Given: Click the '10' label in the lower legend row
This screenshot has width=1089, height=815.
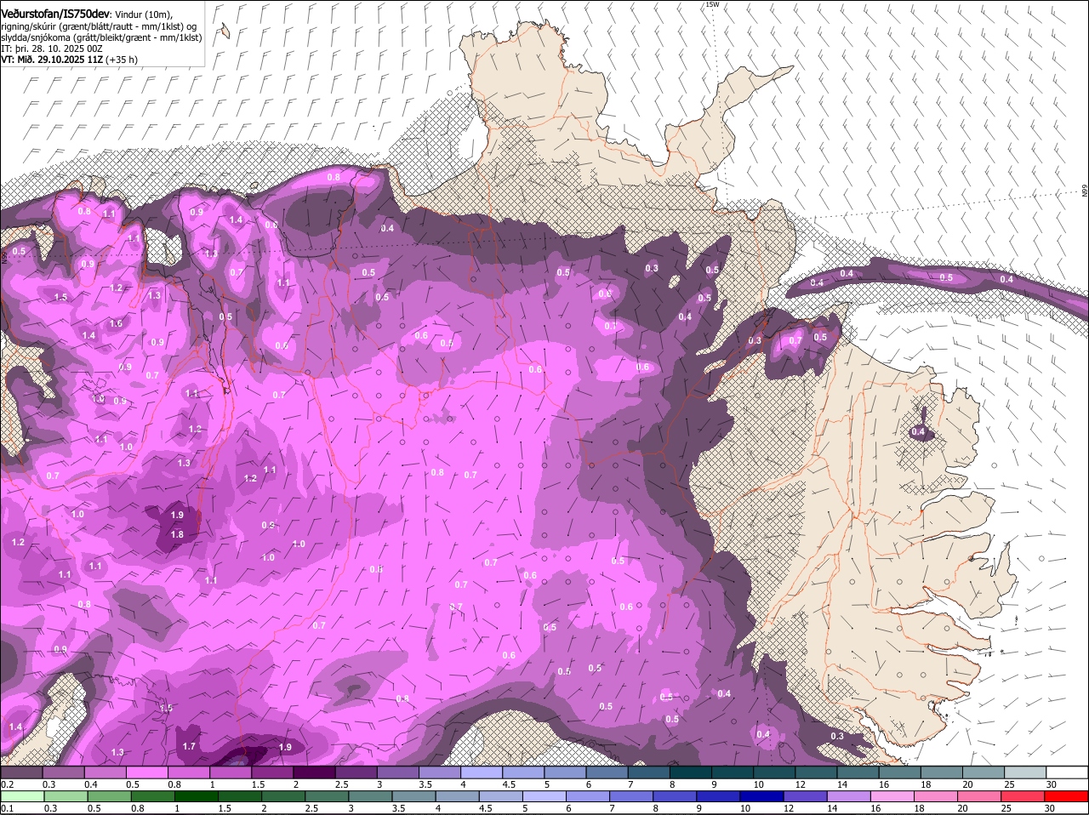Looking at the screenshot, I should point(744,808).
